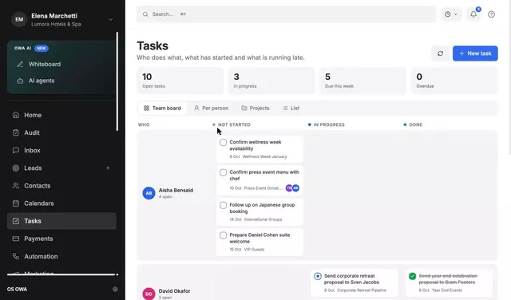
Task: Open the Calendars section
Action: (61, 203)
